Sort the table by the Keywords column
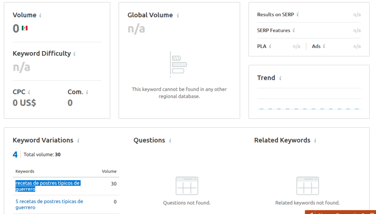 [25, 171]
